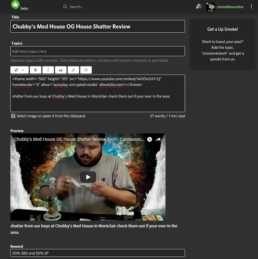
Task: Insert an image from toolbar icon
Action: (86, 70)
